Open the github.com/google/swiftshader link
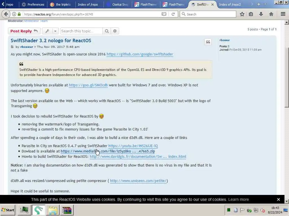 pyautogui.click(x=140, y=54)
